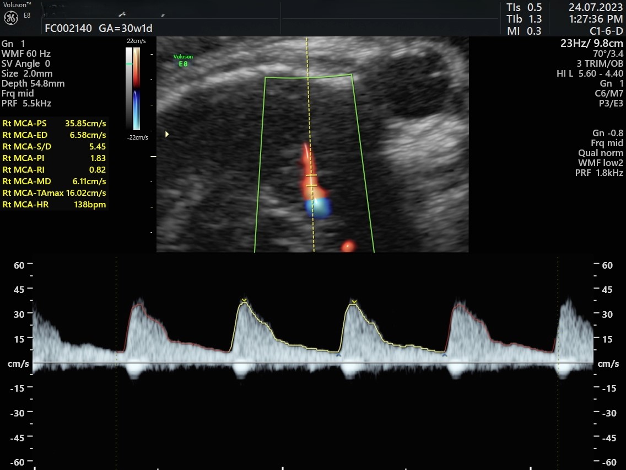Image resolution: width=626 pixels, height=470 pixels.
Task: Select the Rt MCA-PS measurement row
Action: coord(54,124)
